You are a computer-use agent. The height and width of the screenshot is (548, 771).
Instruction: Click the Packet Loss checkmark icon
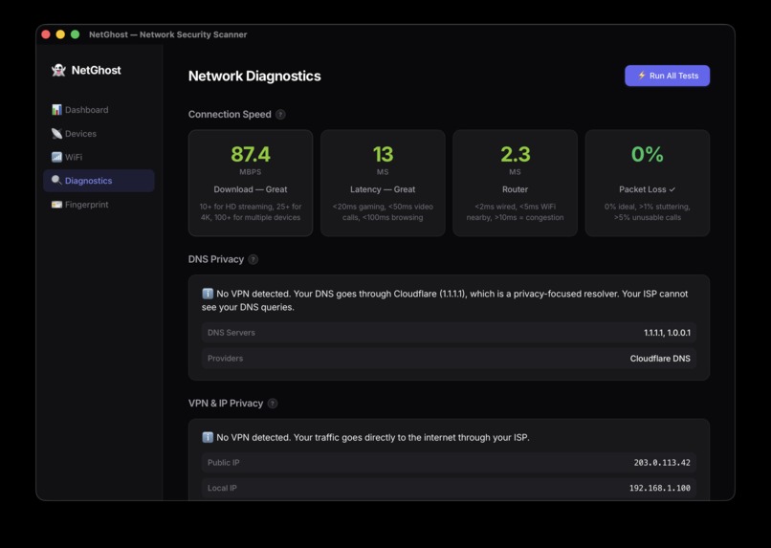tap(672, 189)
